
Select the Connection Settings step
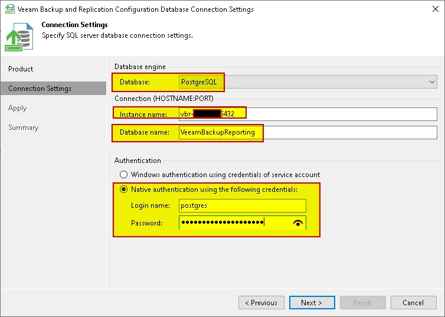pos(53,89)
